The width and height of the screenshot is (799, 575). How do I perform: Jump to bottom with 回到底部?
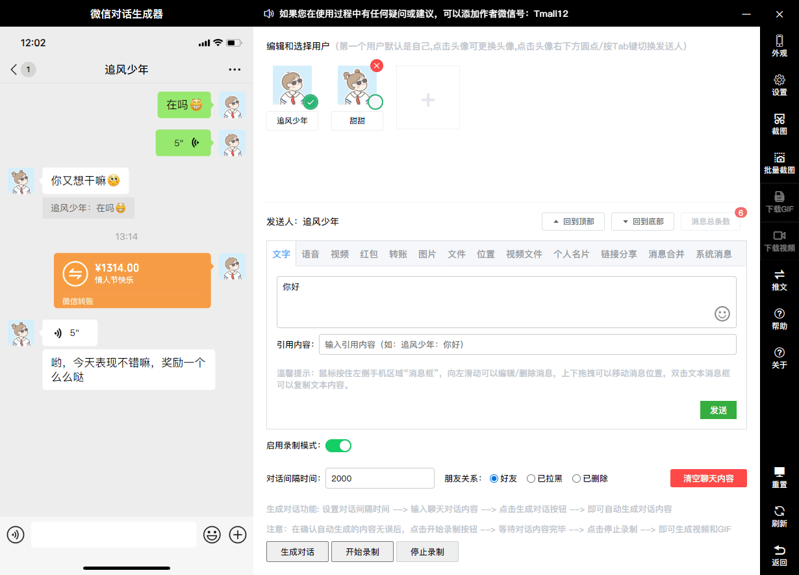click(x=642, y=222)
